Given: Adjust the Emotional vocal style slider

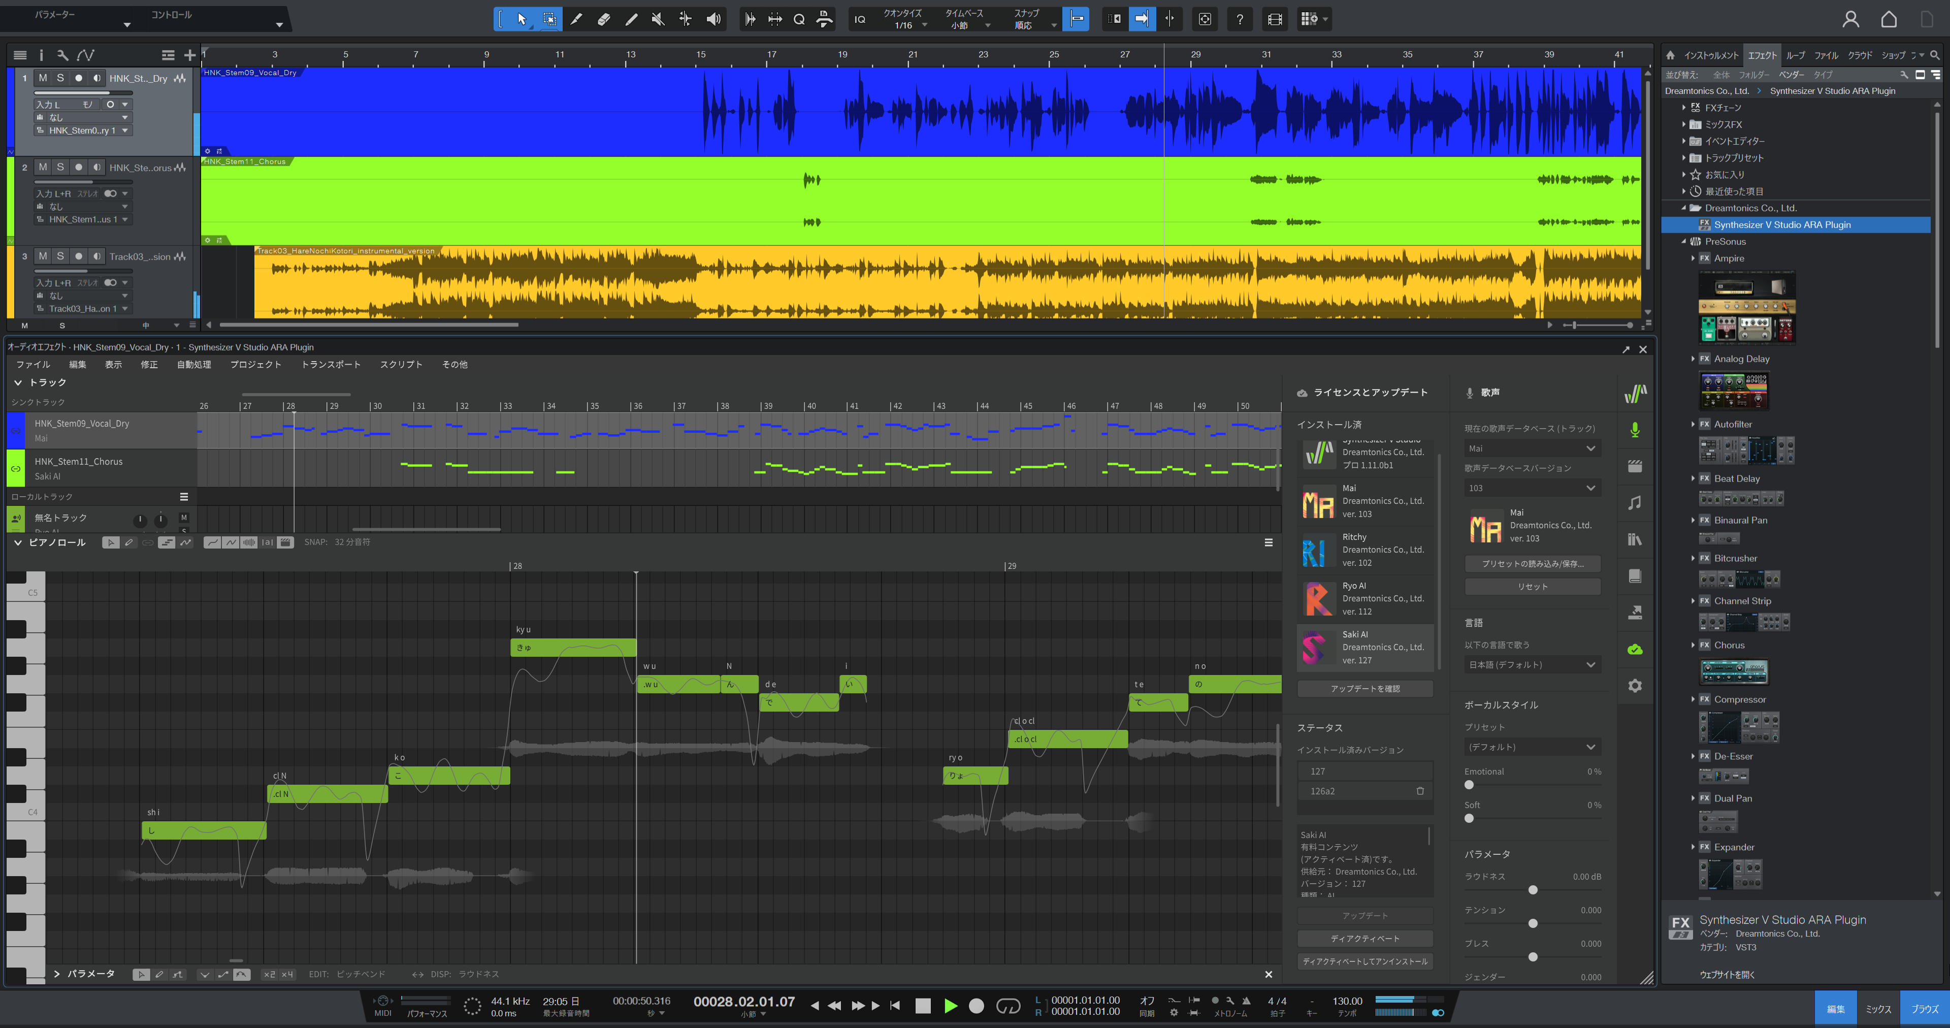Looking at the screenshot, I should pos(1469,785).
